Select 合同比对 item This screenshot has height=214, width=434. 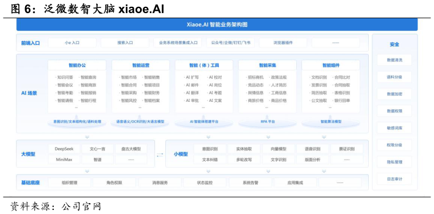tap(342, 77)
